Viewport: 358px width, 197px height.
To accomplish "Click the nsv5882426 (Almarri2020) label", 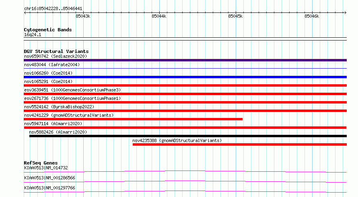I will coord(58,132).
